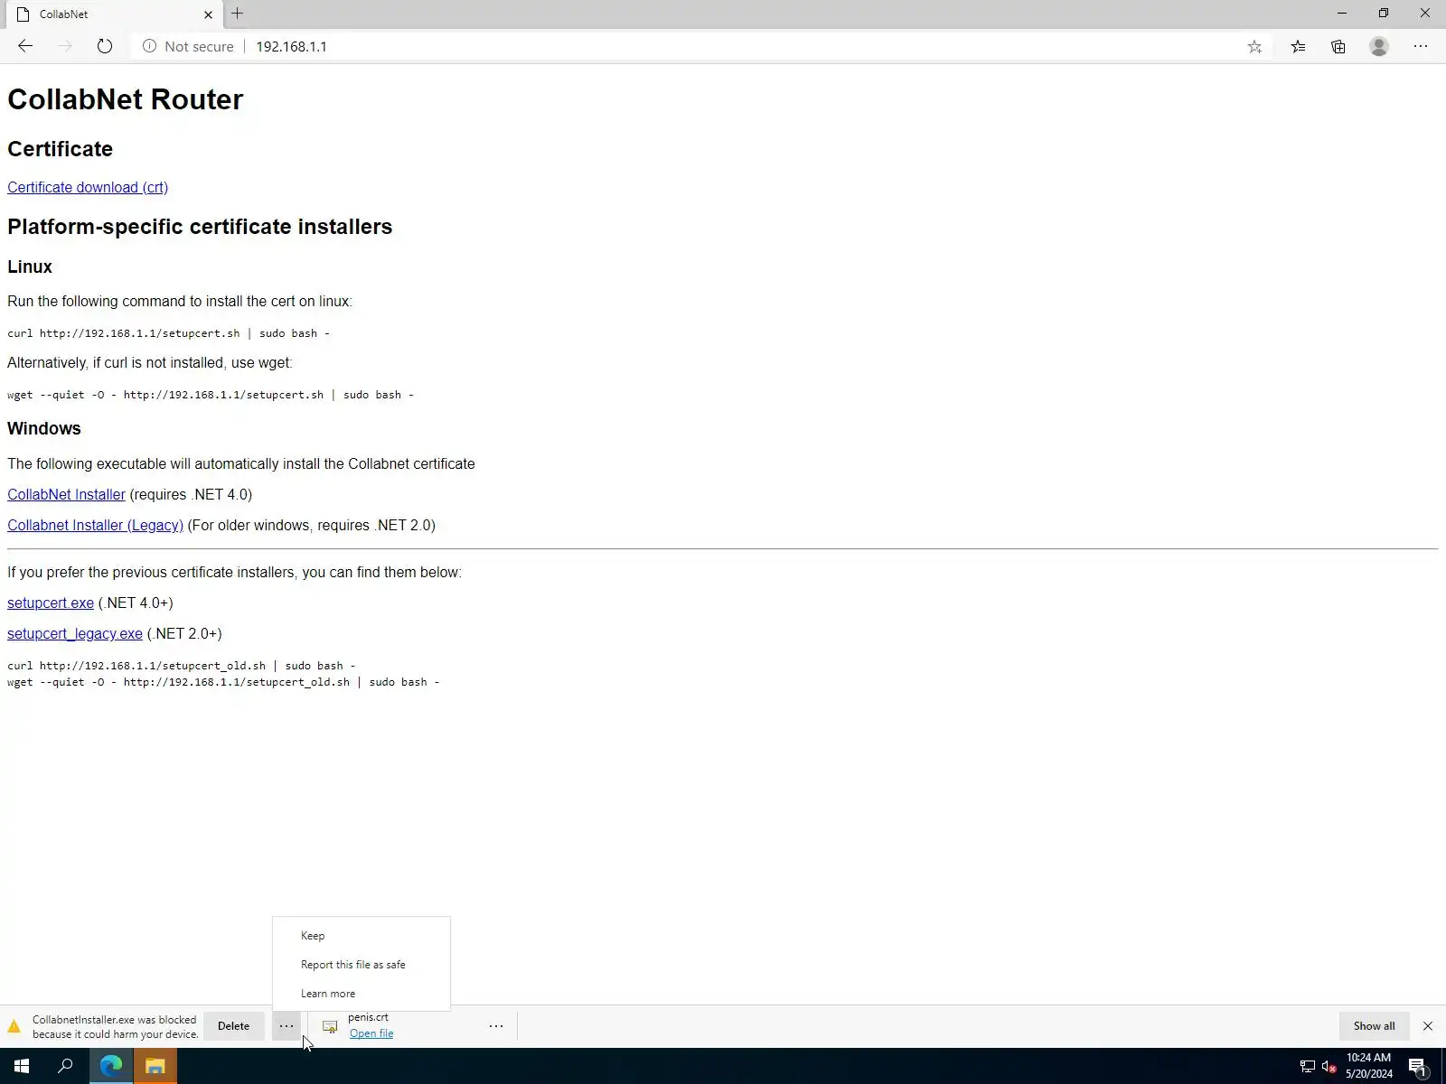This screenshot has height=1084, width=1446.
Task: Open the Favorites list
Action: pos(1298,46)
